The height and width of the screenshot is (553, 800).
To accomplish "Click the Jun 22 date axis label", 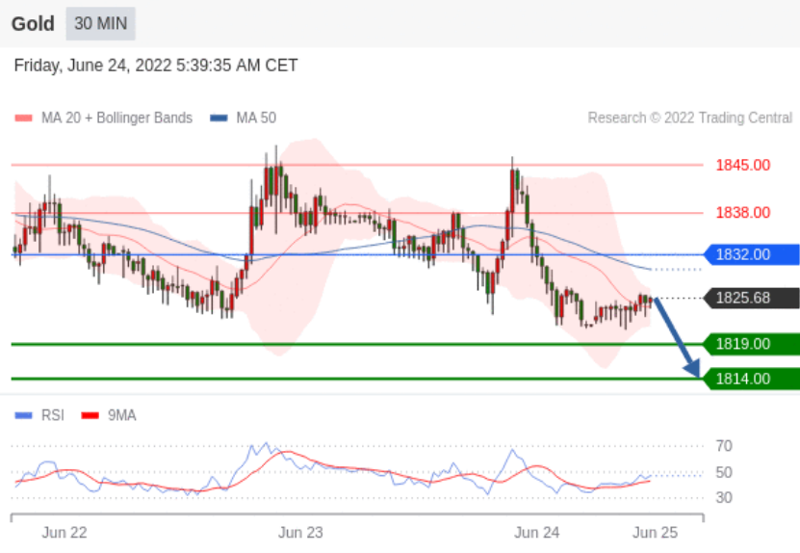I will click(x=65, y=533).
